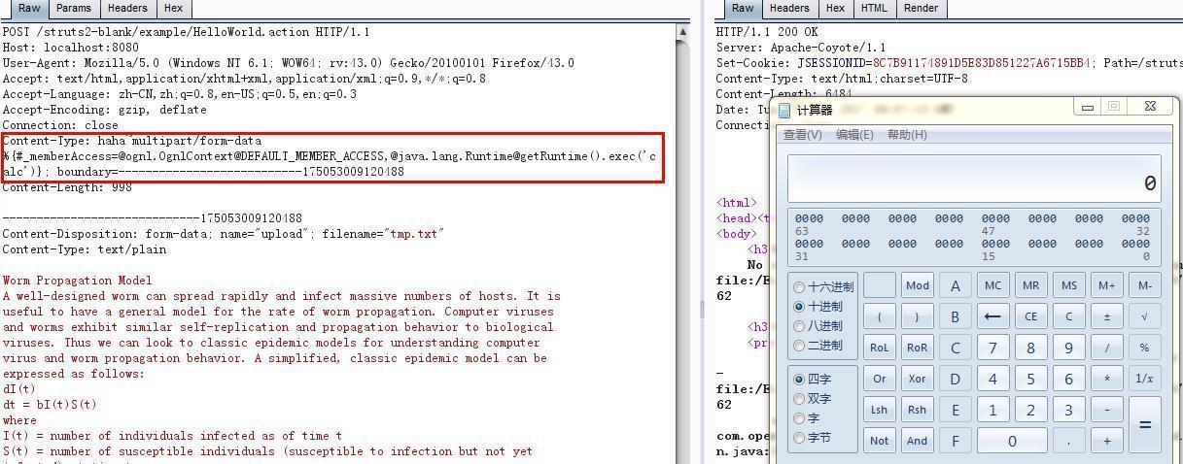Click the Server: Apache-Coyote/1.1 response line

pyautogui.click(x=801, y=48)
